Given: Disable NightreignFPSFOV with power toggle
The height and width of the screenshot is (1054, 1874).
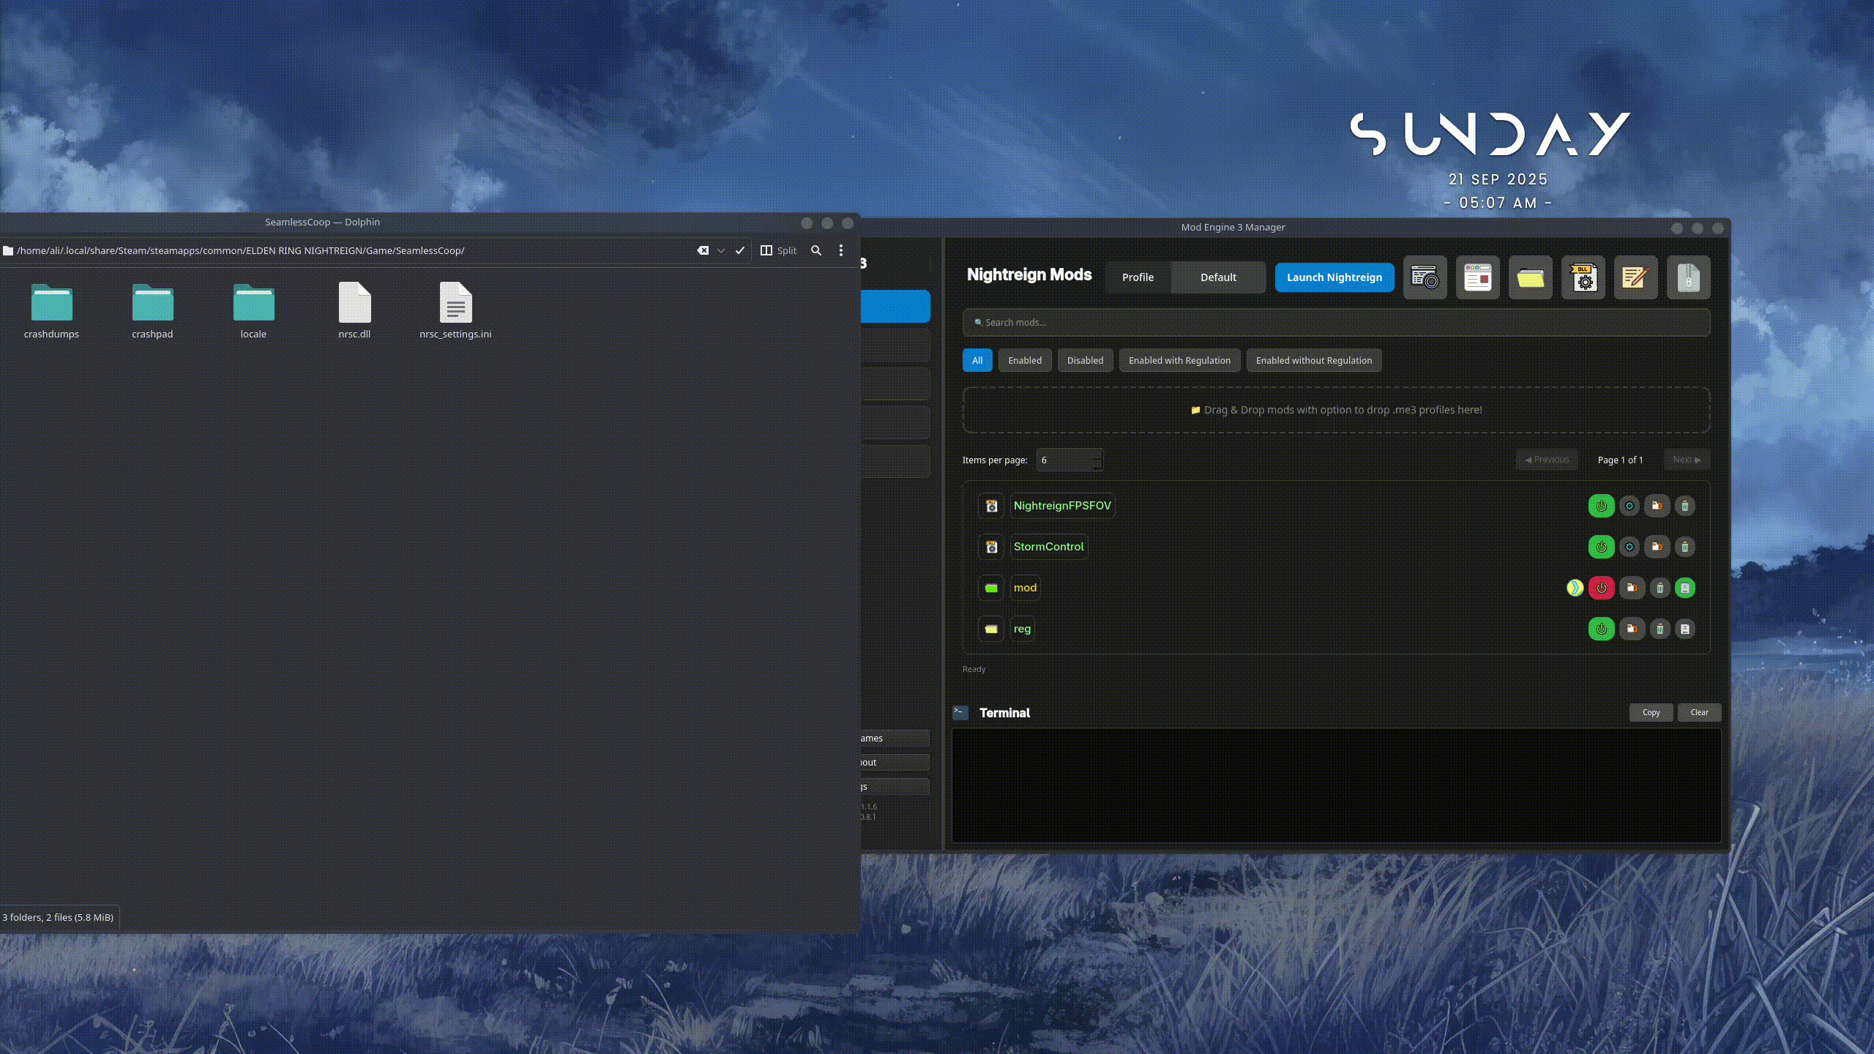Looking at the screenshot, I should (1601, 506).
